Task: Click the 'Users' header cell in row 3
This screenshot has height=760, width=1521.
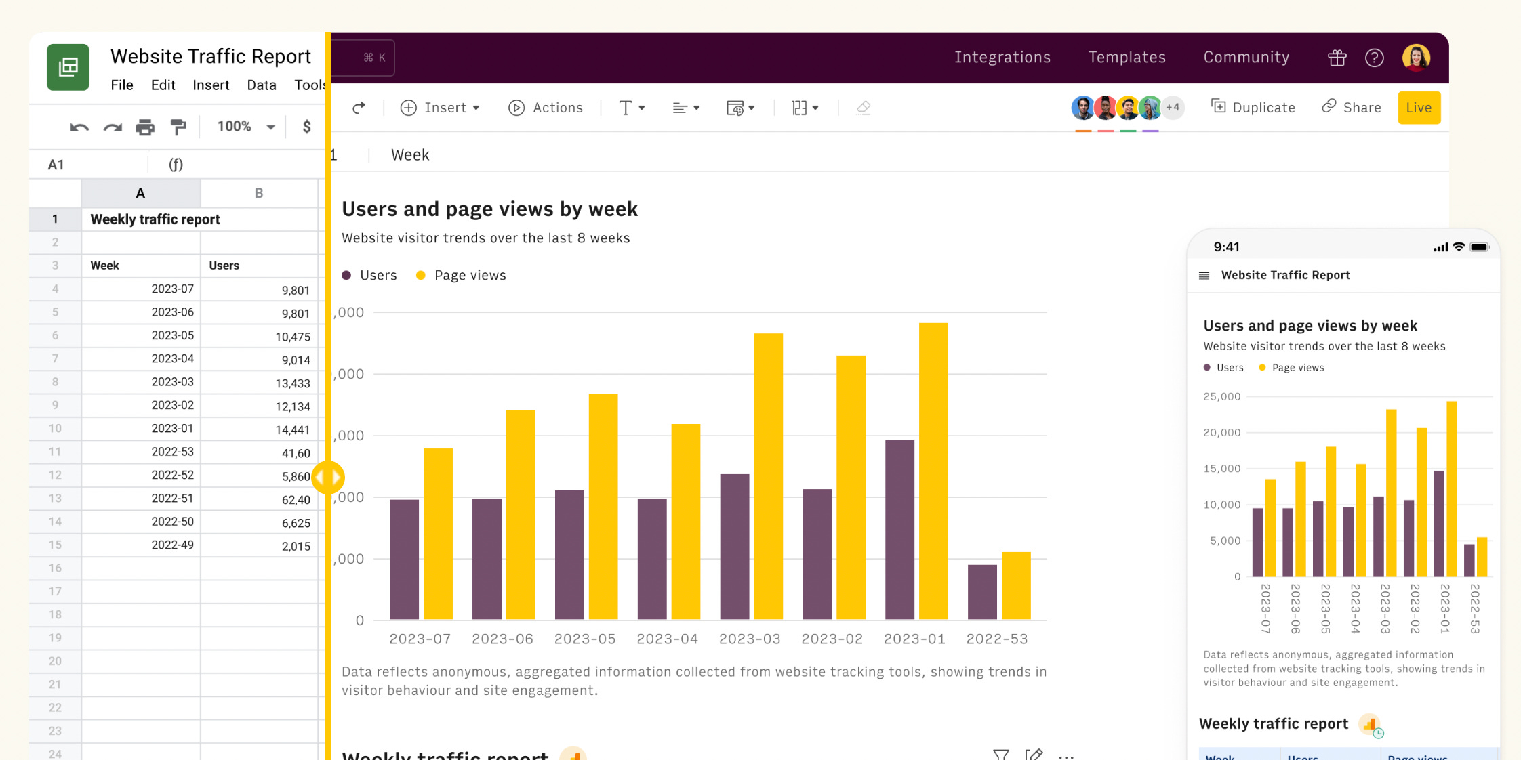Action: coord(259,266)
